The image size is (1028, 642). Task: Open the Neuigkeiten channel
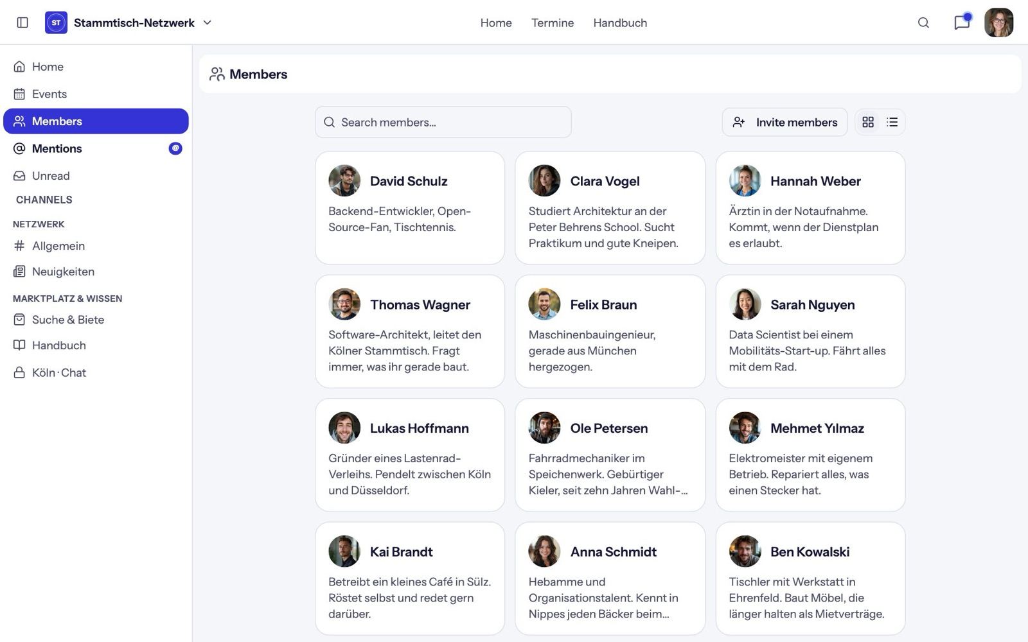pos(96,272)
